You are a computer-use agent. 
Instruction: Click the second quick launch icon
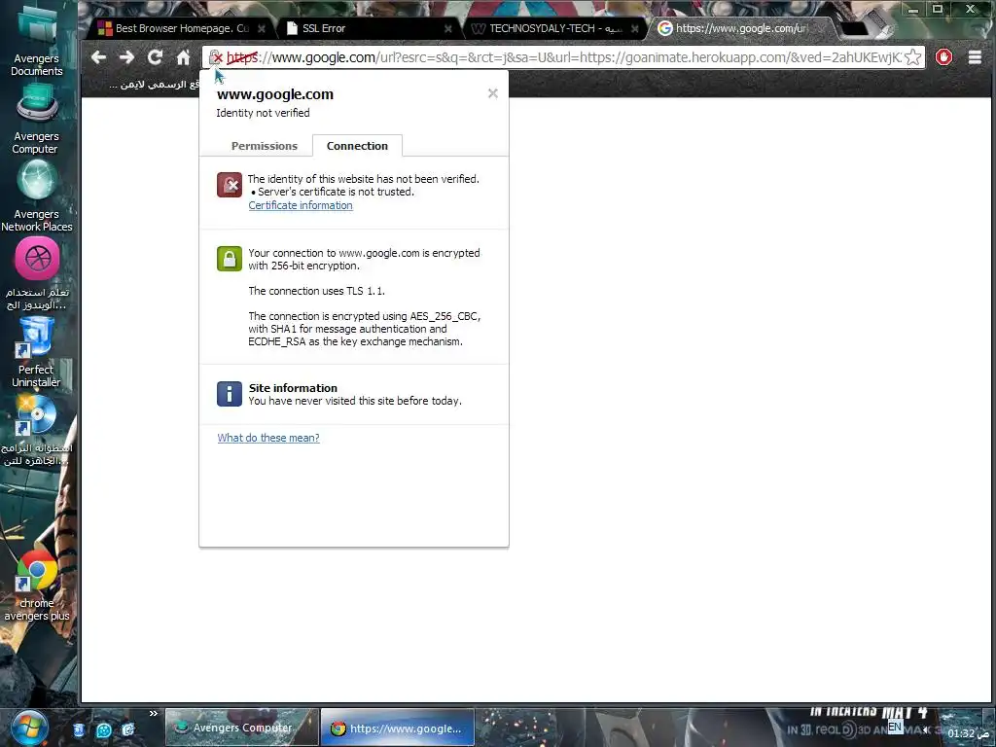(103, 729)
